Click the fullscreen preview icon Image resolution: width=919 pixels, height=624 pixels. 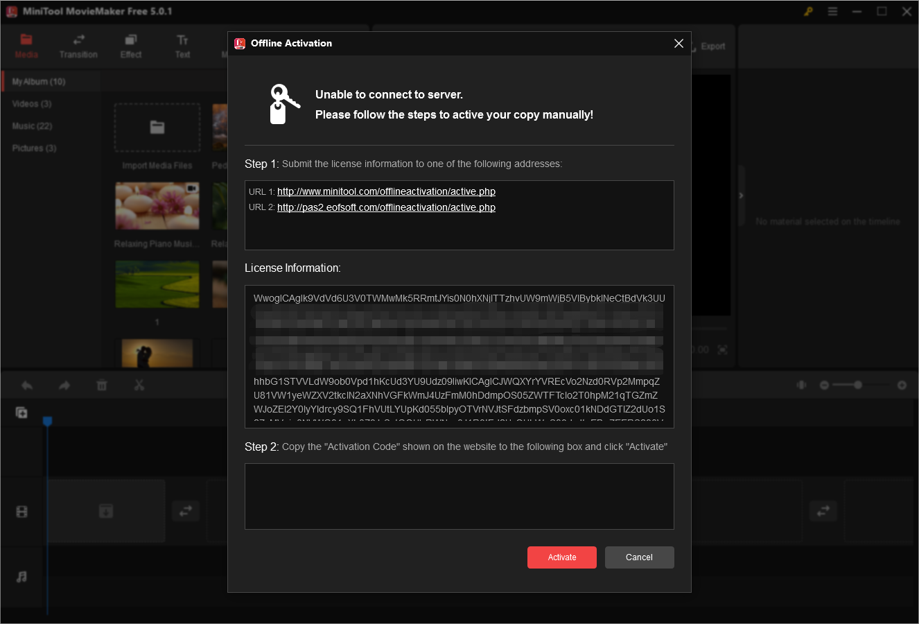(x=722, y=349)
